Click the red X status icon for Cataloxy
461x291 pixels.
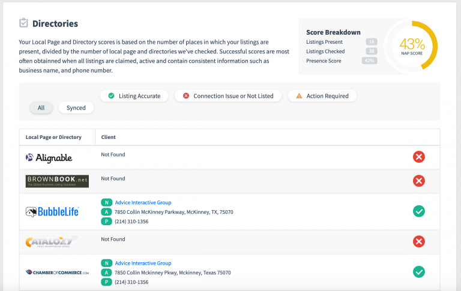pyautogui.click(x=419, y=241)
